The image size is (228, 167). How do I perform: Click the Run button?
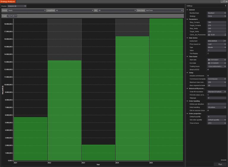(220, 164)
